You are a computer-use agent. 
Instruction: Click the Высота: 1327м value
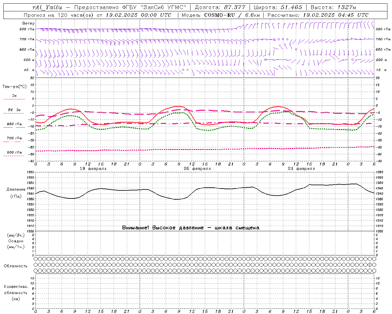click(333, 7)
